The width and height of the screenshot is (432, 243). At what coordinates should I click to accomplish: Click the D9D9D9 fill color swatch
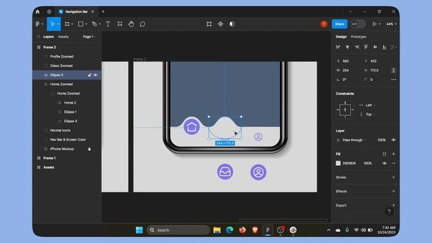[338, 163]
